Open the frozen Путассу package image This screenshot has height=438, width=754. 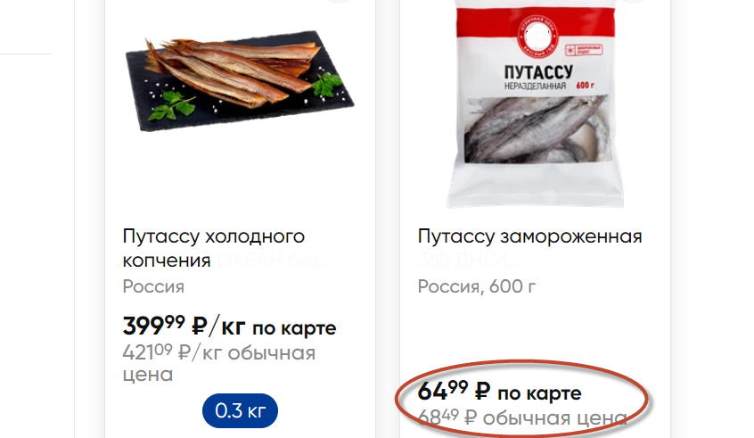(x=536, y=104)
